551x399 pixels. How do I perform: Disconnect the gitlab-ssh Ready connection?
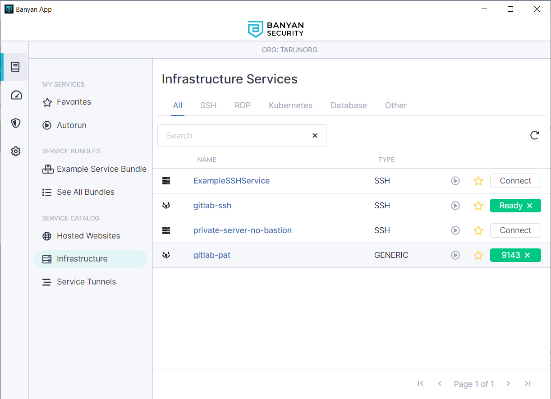[x=530, y=206]
